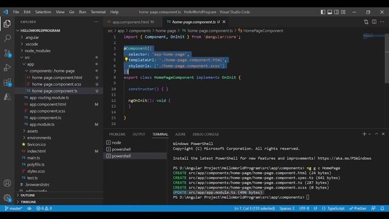
Task: Open the Terminal menu
Action: click(x=98, y=12)
